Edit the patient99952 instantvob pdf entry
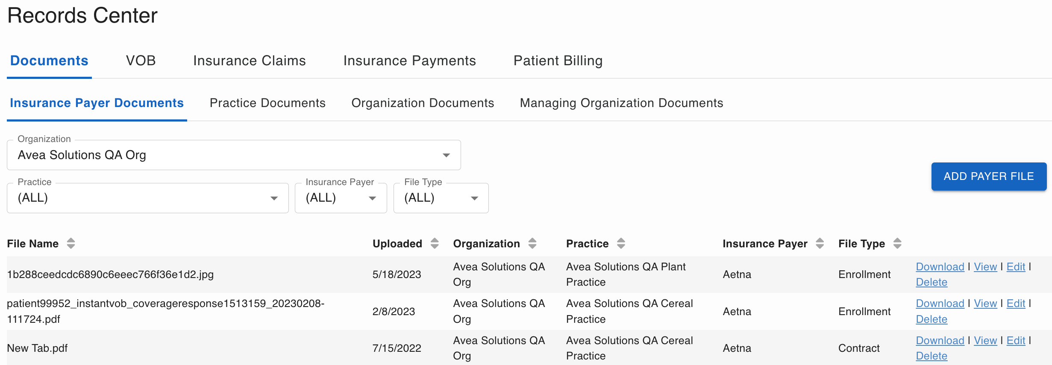The height and width of the screenshot is (365, 1052). (1016, 304)
